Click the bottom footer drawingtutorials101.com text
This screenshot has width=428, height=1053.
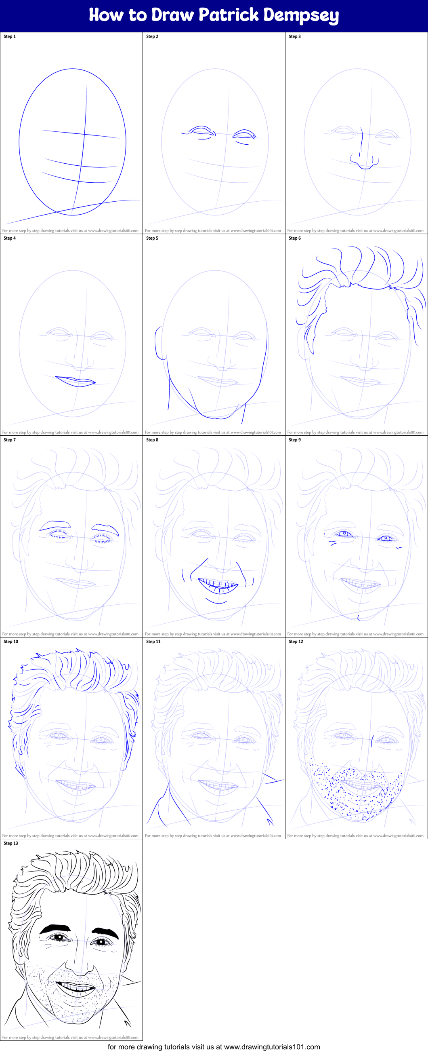pyautogui.click(x=214, y=1047)
